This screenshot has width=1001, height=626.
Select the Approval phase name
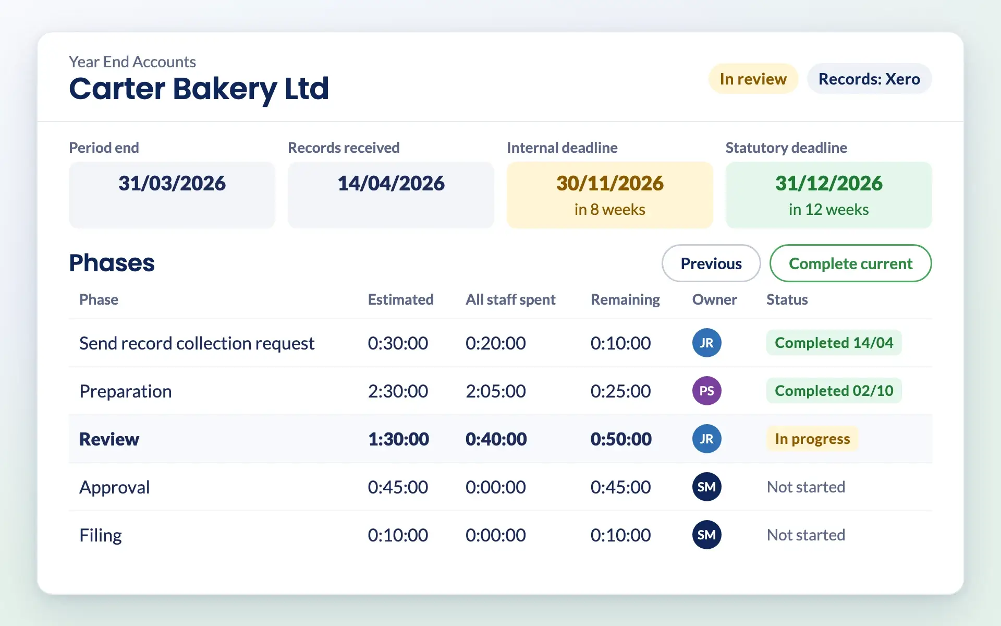(x=115, y=487)
